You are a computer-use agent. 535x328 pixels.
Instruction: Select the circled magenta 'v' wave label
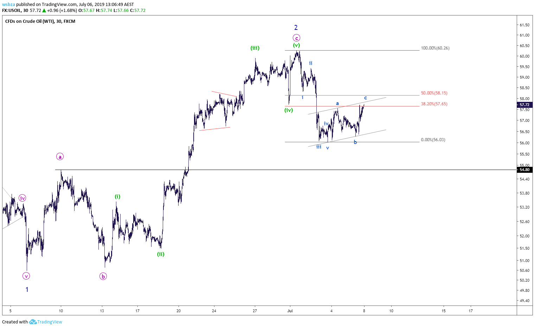pyautogui.click(x=26, y=276)
